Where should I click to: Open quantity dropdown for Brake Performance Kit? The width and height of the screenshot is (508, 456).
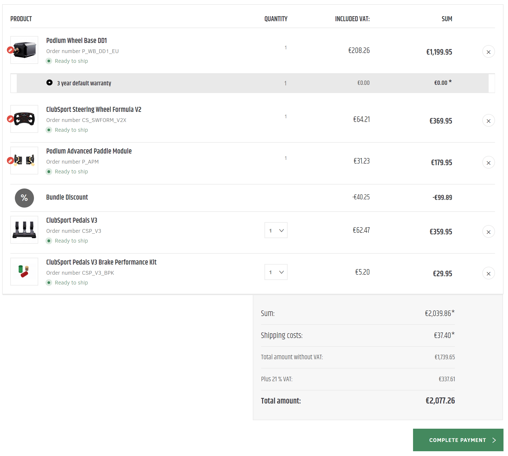276,272
